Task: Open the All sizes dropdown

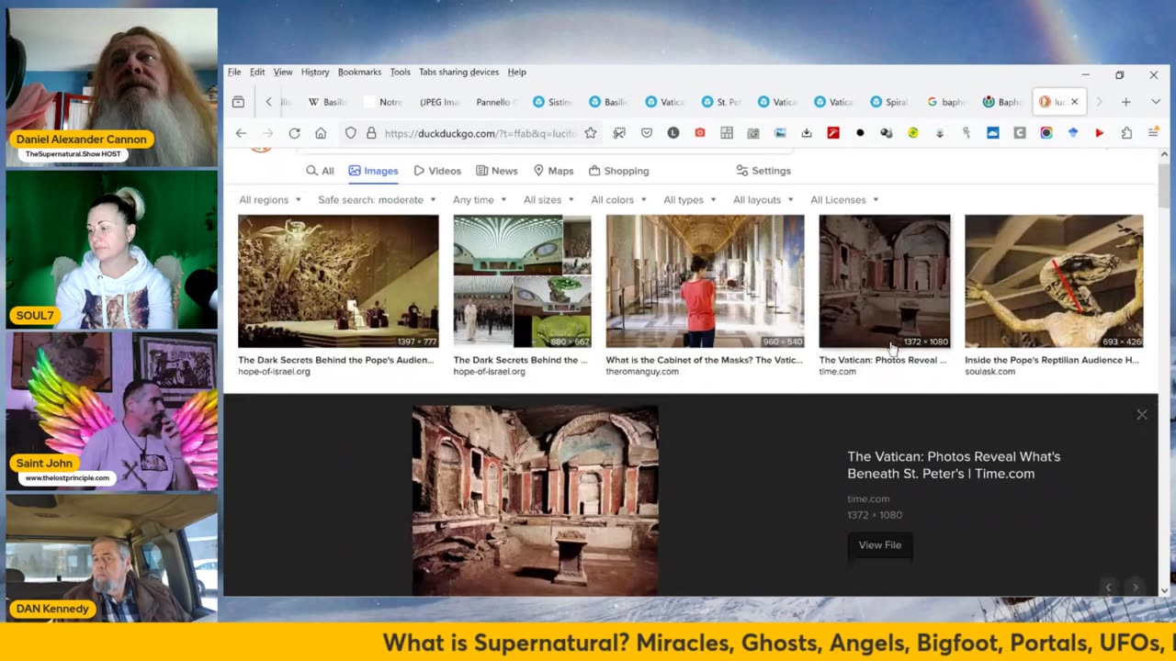Action: pyautogui.click(x=548, y=199)
